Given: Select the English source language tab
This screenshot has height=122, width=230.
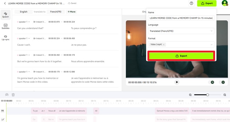Looking at the screenshot, I should point(23,12).
